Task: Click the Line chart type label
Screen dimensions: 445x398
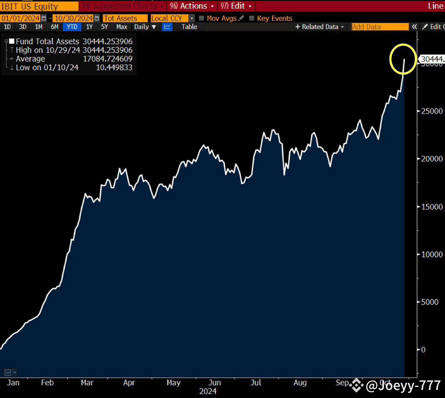Action: click(x=436, y=6)
